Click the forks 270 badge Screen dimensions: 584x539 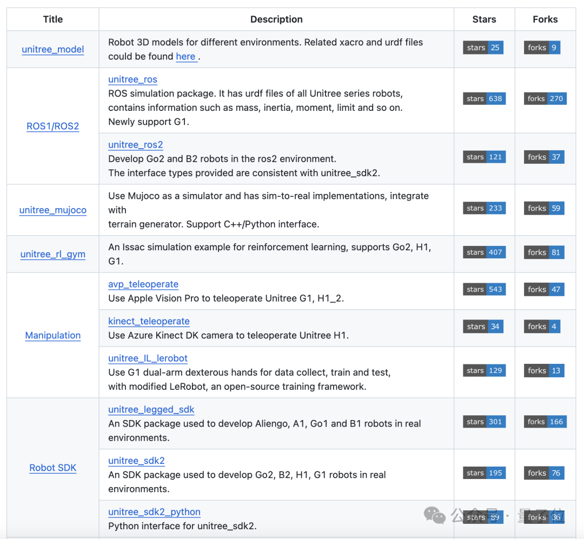tap(545, 99)
